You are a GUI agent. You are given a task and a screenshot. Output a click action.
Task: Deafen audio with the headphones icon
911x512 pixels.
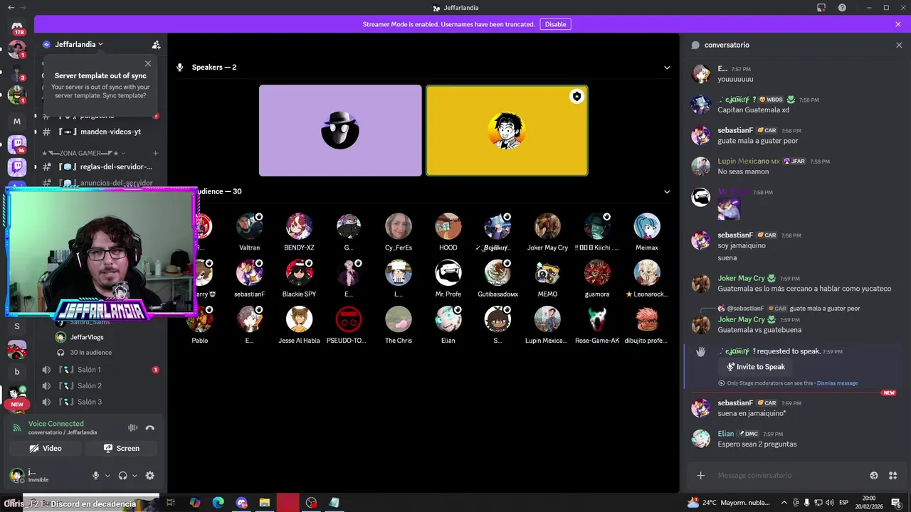[x=122, y=476]
